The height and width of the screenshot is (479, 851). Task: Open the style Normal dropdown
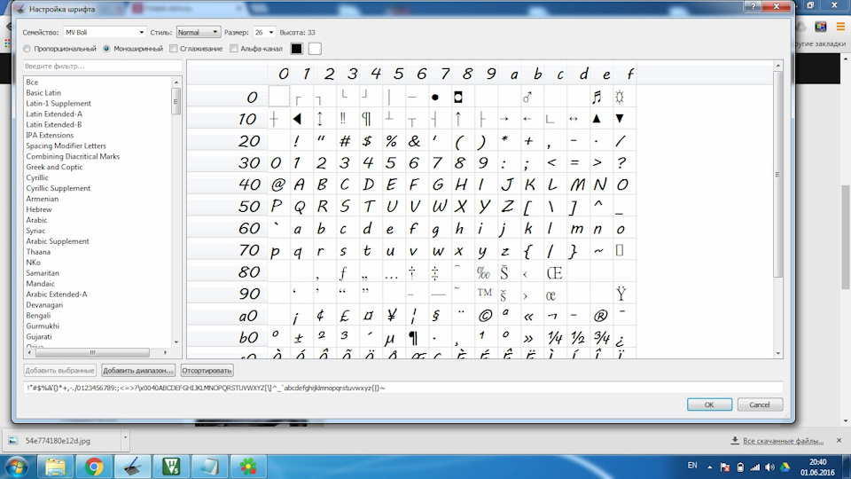coord(198,33)
